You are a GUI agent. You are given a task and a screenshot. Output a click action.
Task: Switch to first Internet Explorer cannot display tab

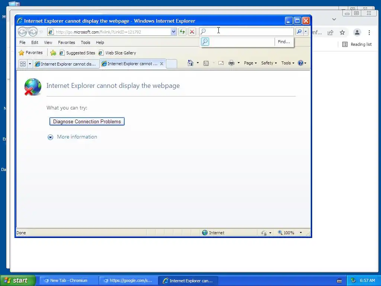point(66,64)
